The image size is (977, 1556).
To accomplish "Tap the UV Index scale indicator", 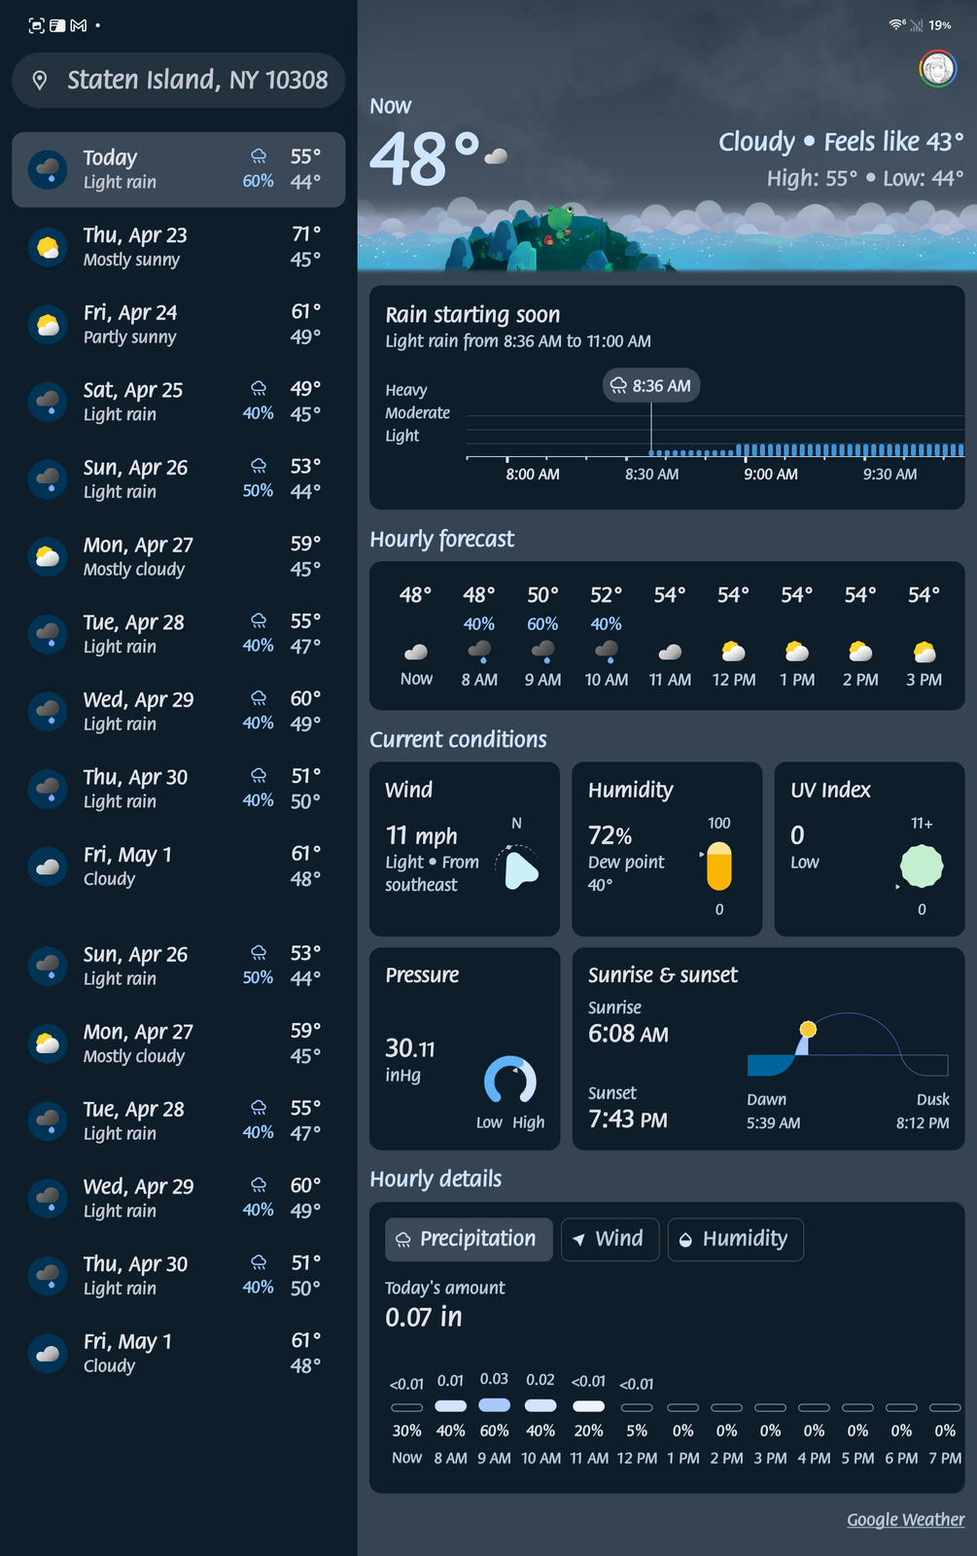I will coord(922,866).
